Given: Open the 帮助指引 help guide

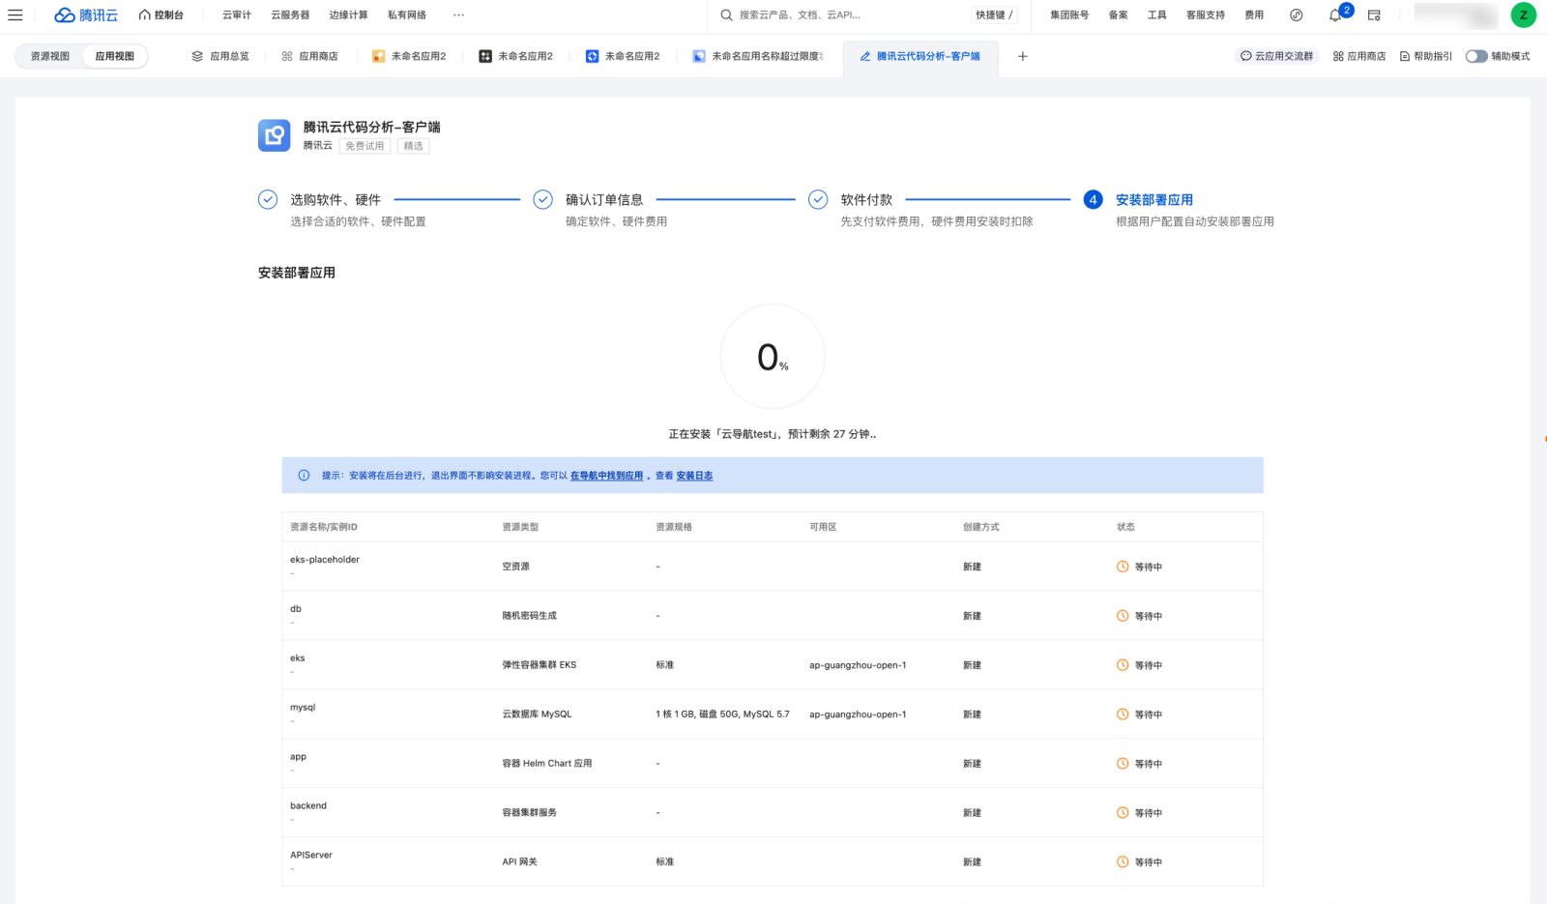Looking at the screenshot, I should [x=1426, y=56].
